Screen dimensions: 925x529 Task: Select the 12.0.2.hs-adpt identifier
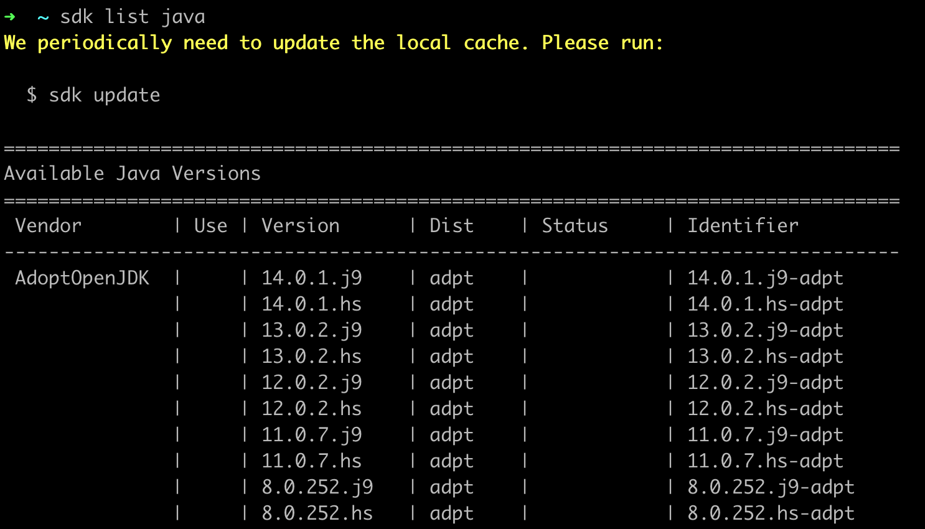click(x=764, y=408)
